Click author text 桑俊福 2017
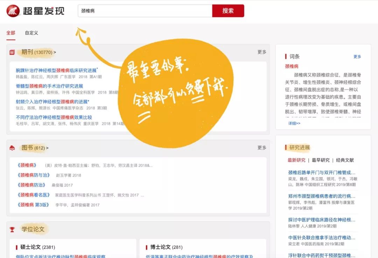This screenshot has width=378, height=258. (x=62, y=185)
